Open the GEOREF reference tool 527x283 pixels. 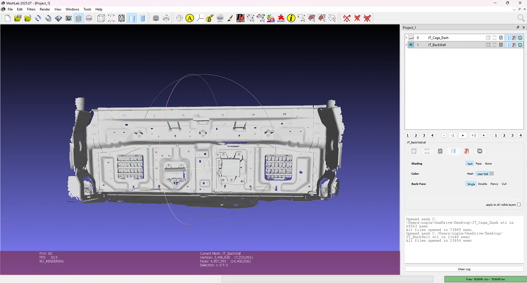click(281, 19)
